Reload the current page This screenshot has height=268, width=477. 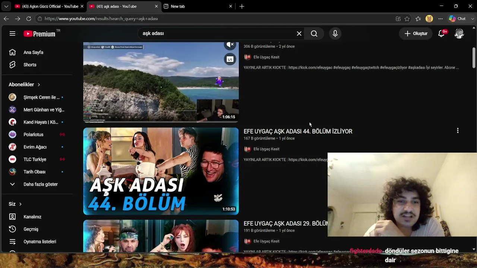click(29, 19)
